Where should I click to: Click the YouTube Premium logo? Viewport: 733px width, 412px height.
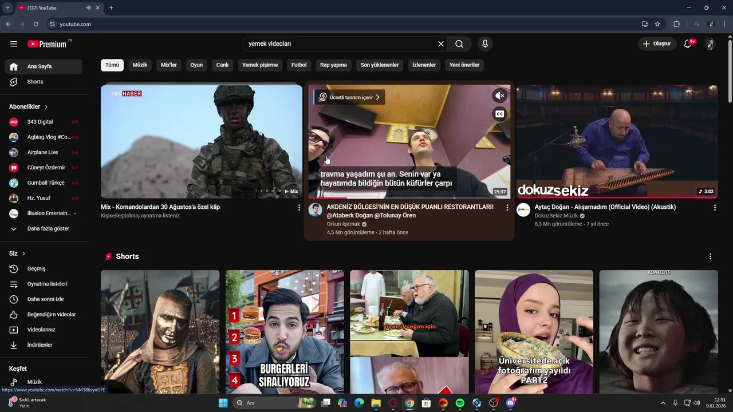click(x=47, y=43)
